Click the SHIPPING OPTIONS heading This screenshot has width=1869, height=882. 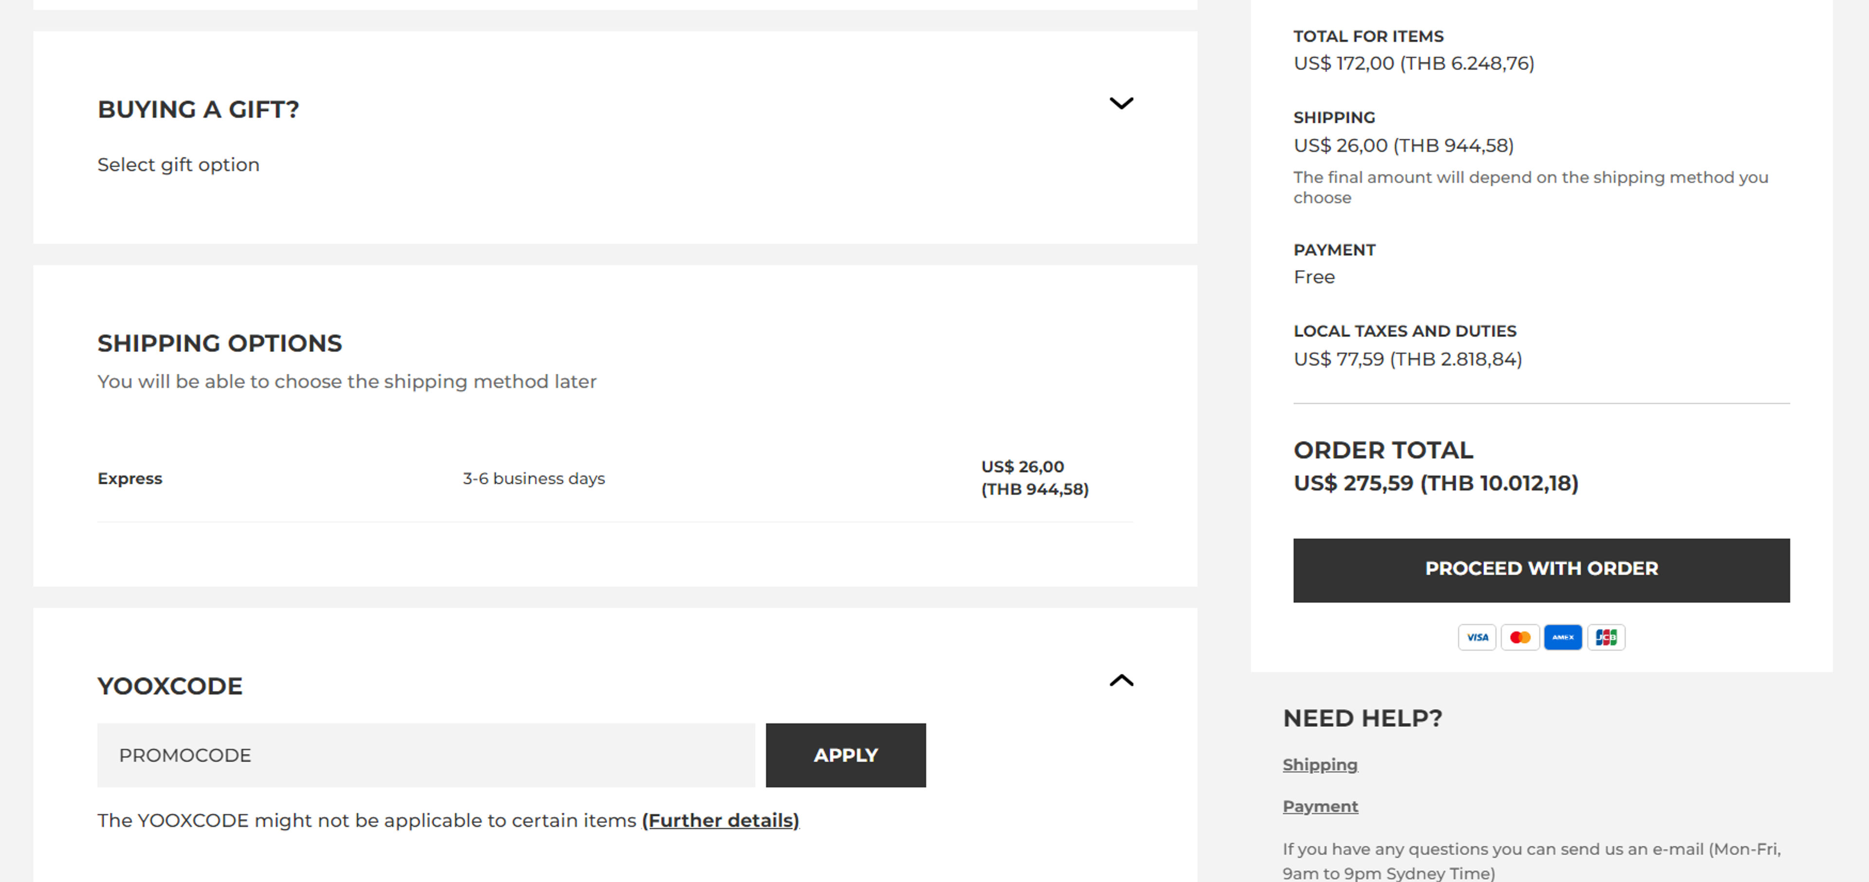pos(220,343)
